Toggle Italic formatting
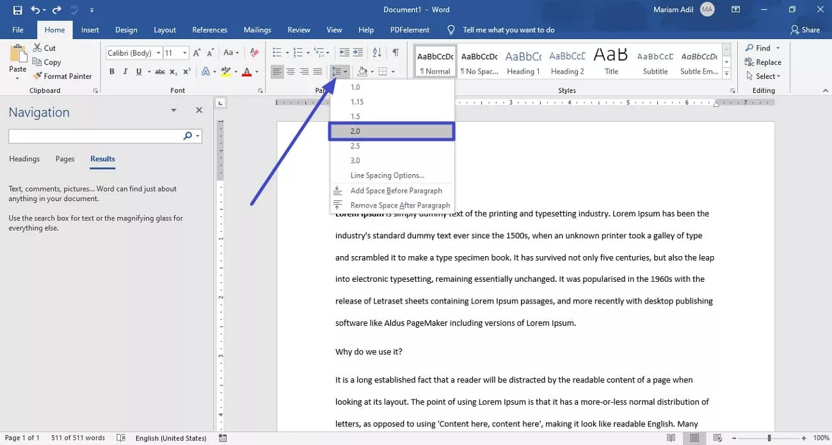 (x=125, y=72)
